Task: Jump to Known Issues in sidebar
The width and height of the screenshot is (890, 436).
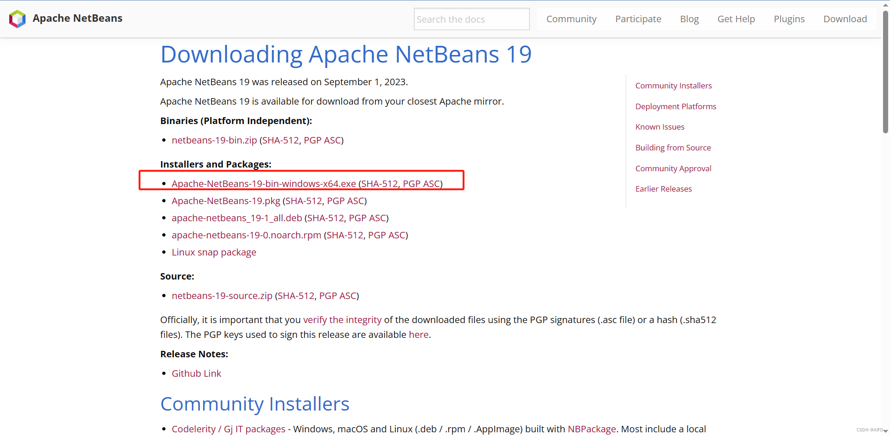Action: coord(660,127)
